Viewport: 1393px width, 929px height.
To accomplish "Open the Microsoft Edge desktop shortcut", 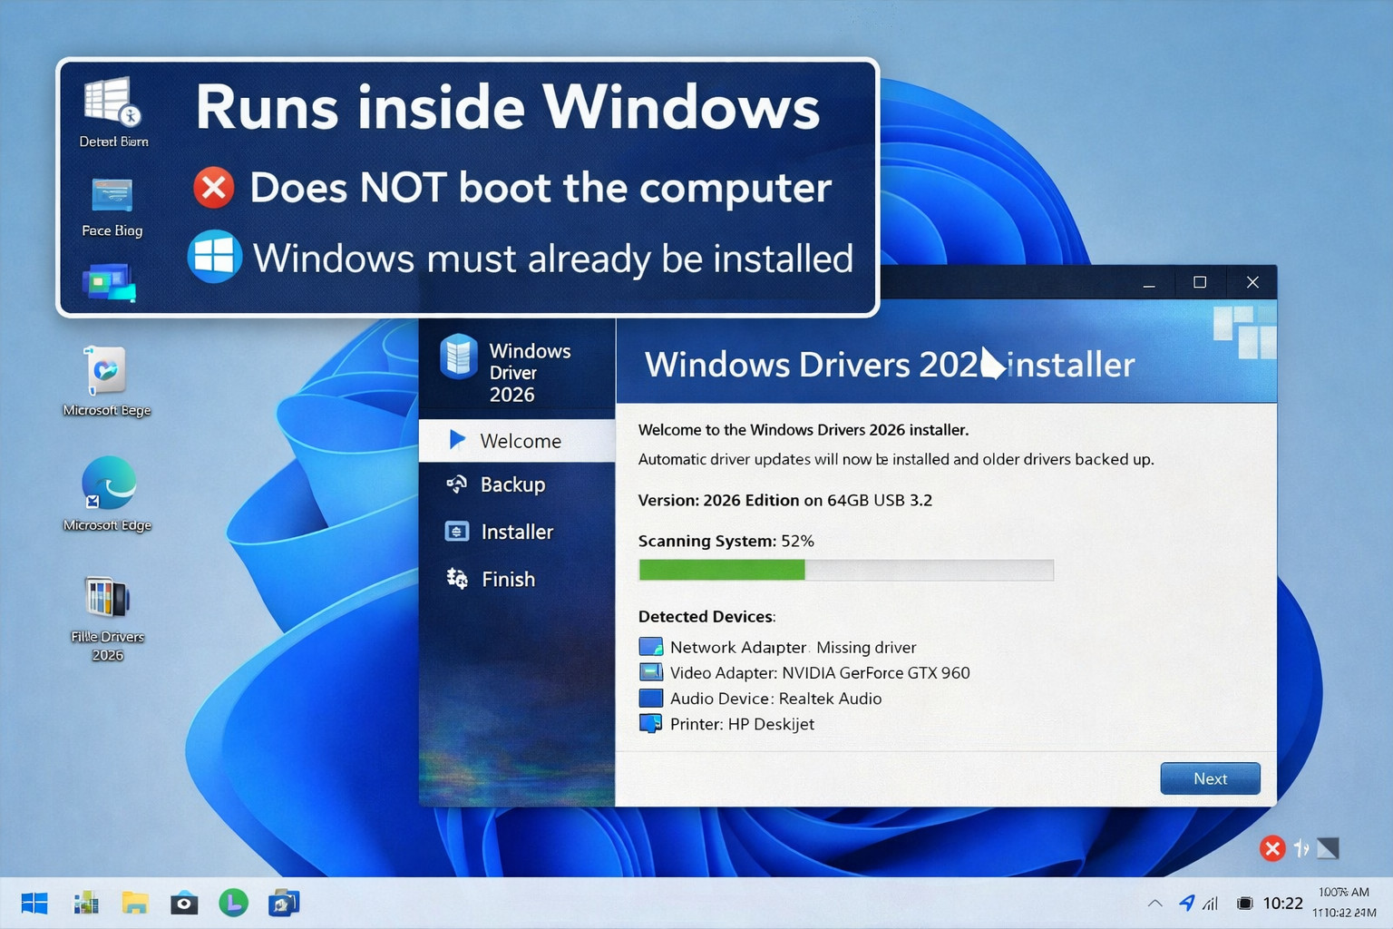I will (x=107, y=494).
